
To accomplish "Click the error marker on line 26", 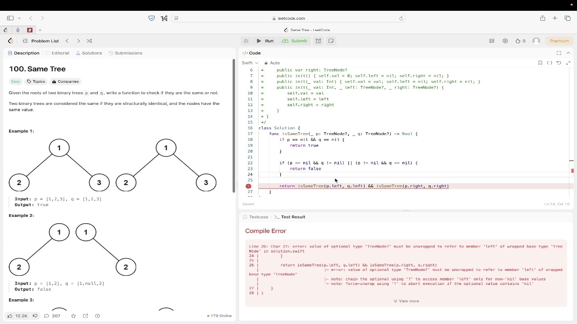I will click(248, 186).
